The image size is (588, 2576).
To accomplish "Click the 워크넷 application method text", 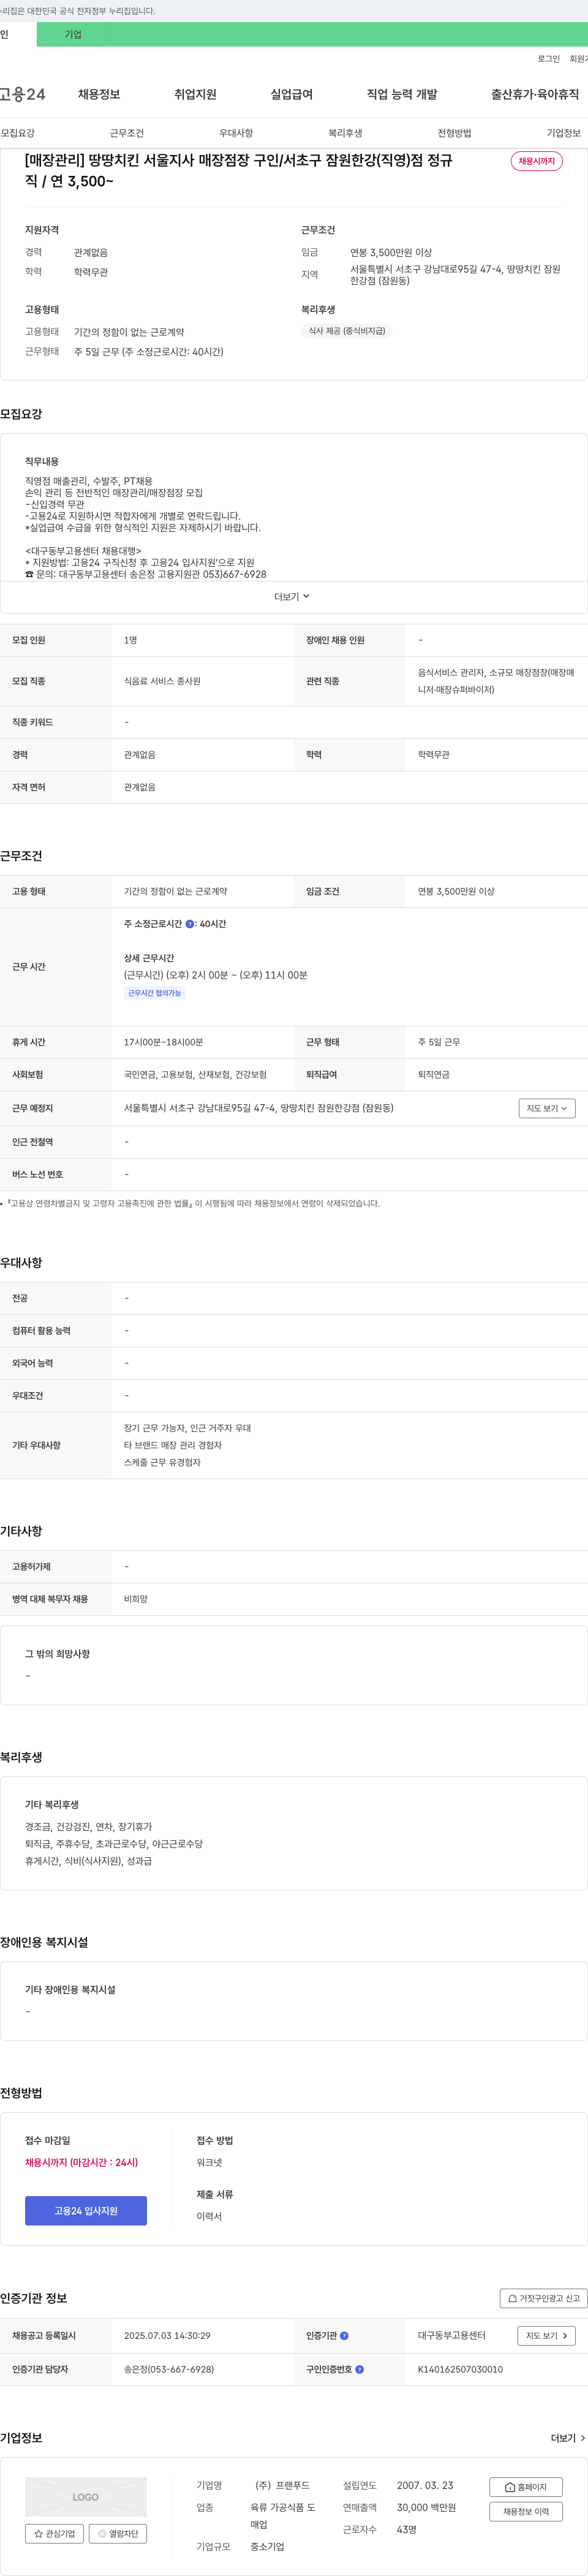I will click(209, 2162).
